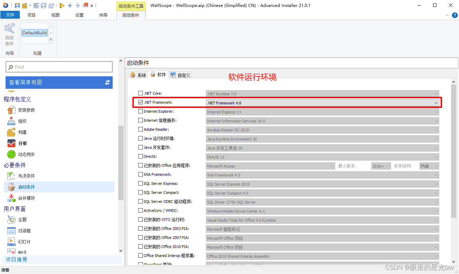Select the 启动条件 ribbon tab
459x274 pixels.
tap(131, 15)
